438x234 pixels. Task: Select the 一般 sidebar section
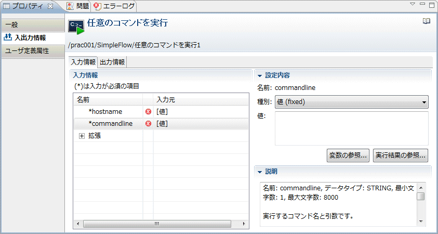(x=33, y=24)
